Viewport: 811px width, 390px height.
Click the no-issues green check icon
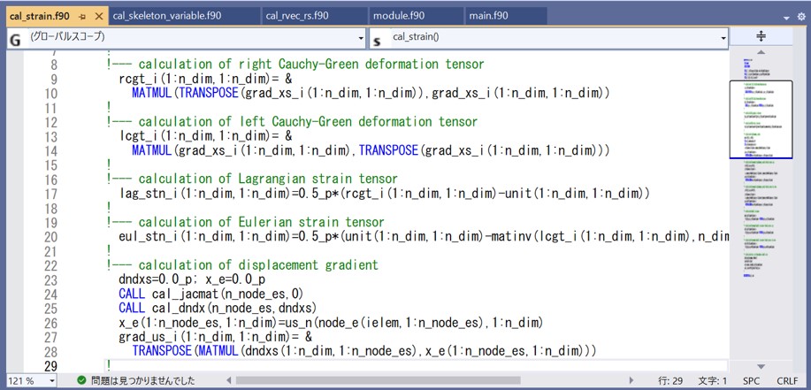coord(81,380)
